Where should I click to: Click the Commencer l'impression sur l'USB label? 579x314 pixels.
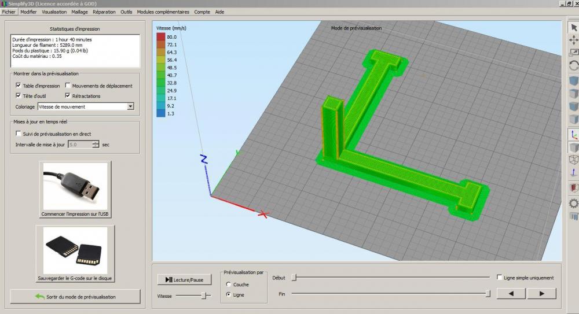click(x=75, y=214)
